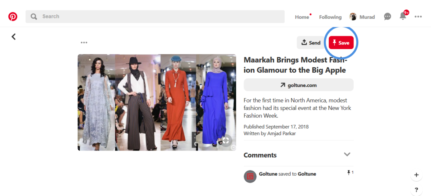Visit the goltune.com link button
This screenshot has width=431, height=196.
pyautogui.click(x=298, y=85)
